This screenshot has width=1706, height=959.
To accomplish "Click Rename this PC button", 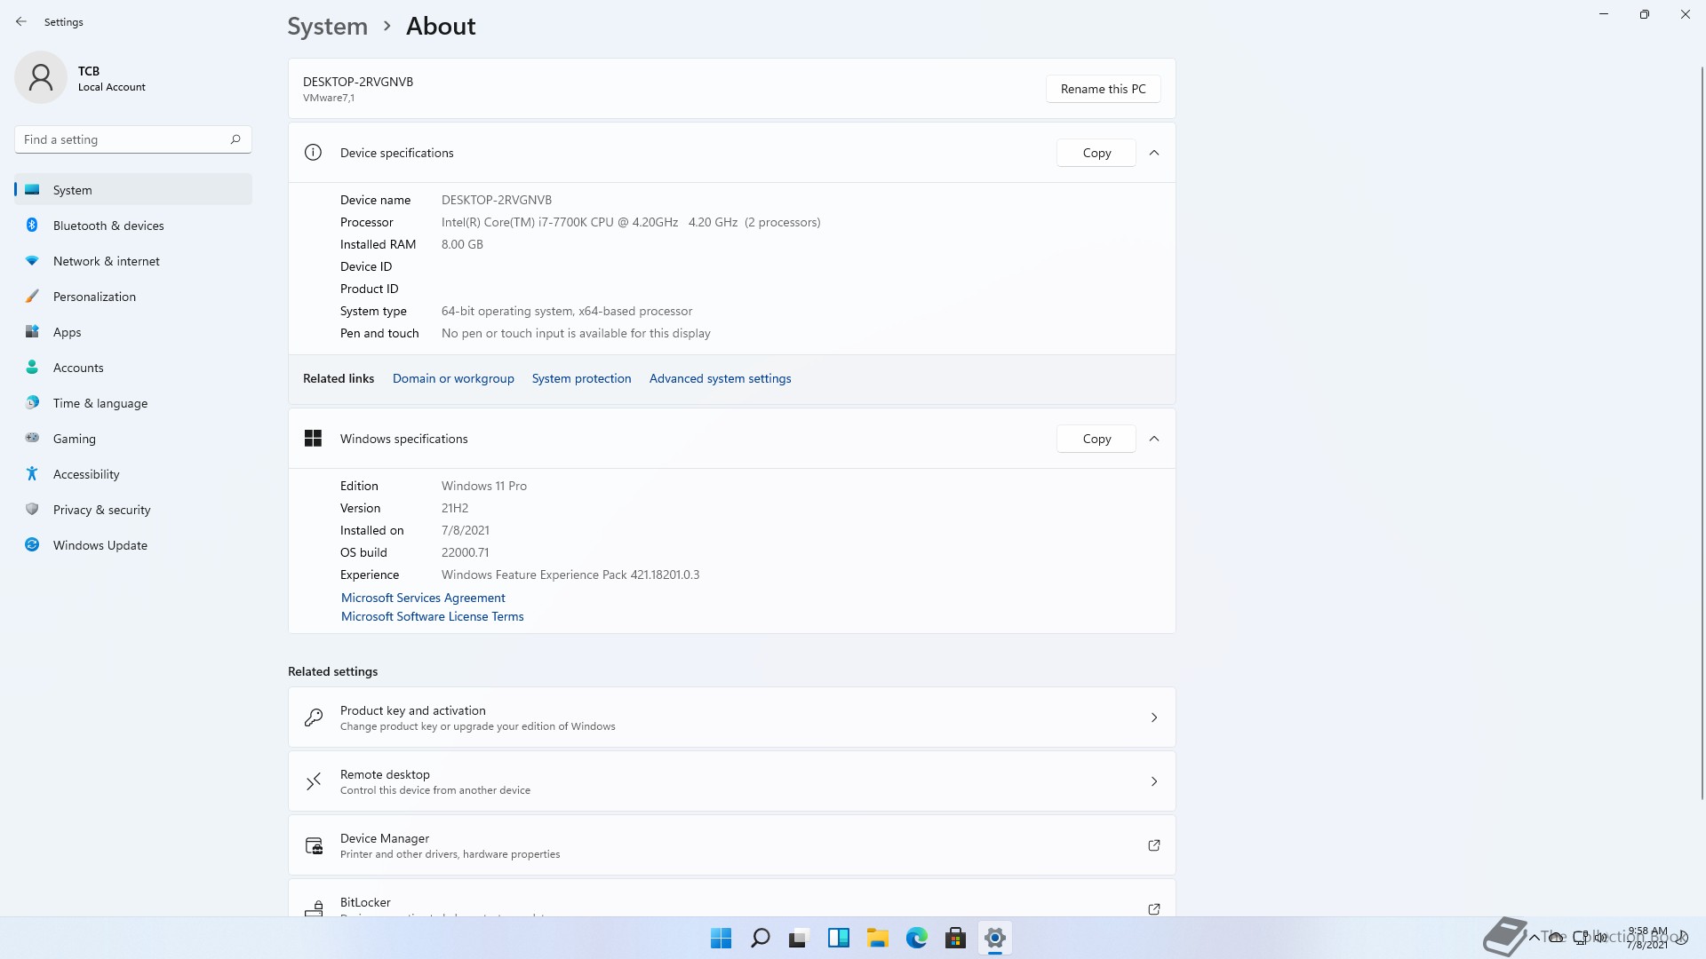I will tap(1103, 89).
